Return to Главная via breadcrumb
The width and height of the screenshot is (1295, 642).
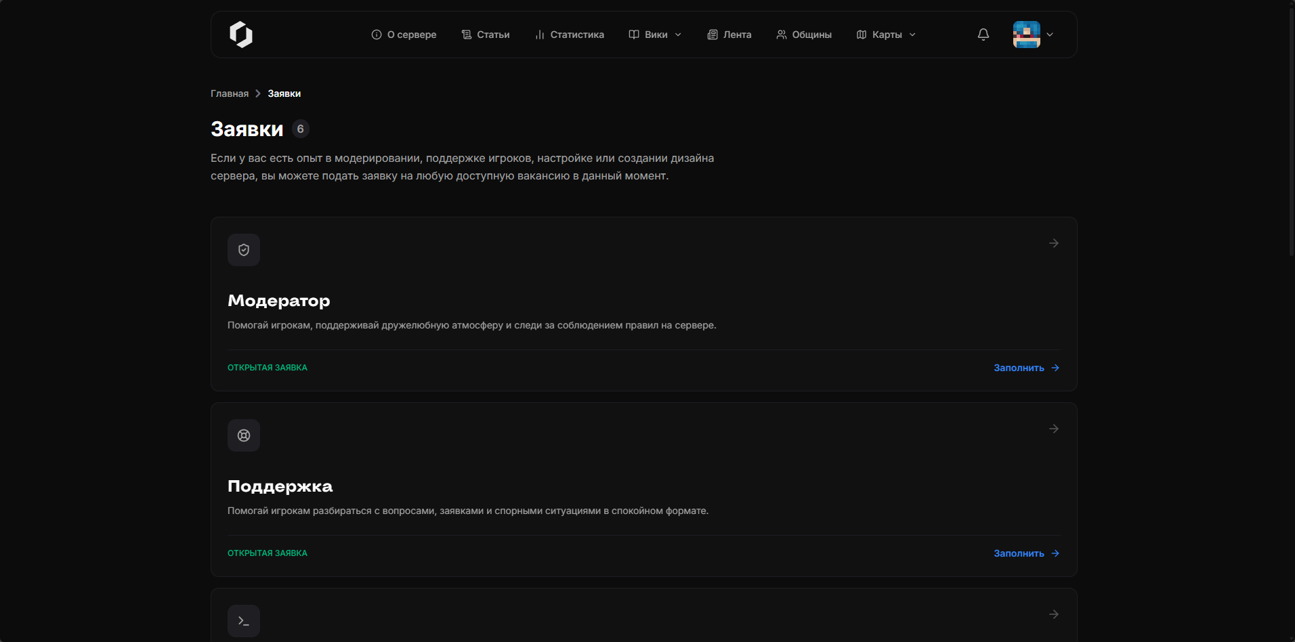230,93
